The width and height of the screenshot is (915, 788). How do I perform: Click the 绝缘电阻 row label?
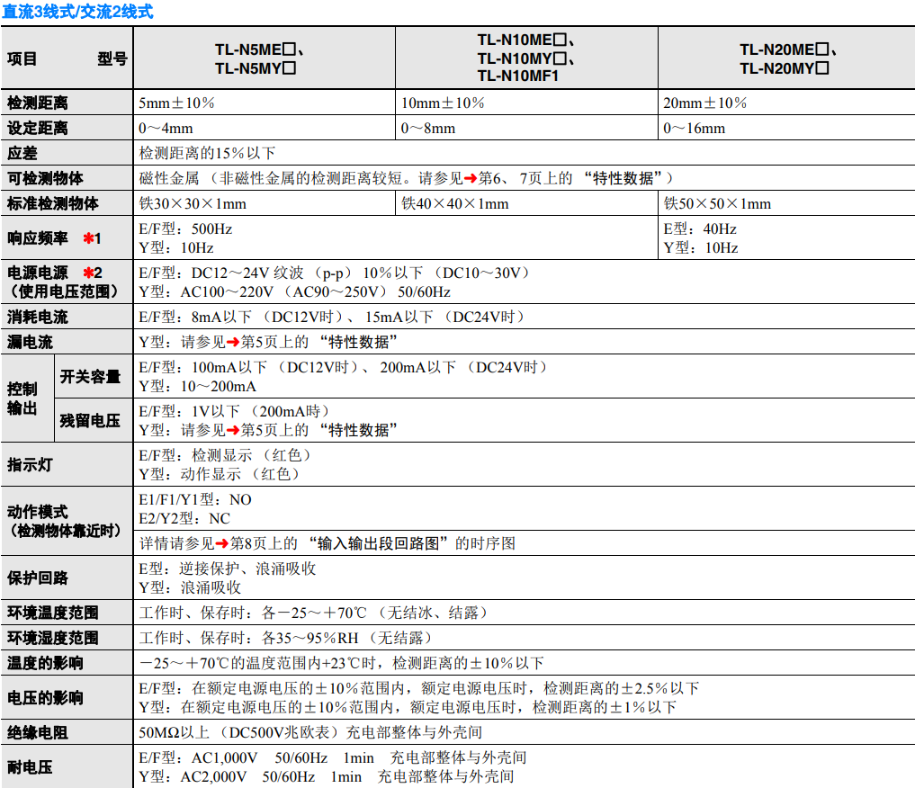click(38, 732)
